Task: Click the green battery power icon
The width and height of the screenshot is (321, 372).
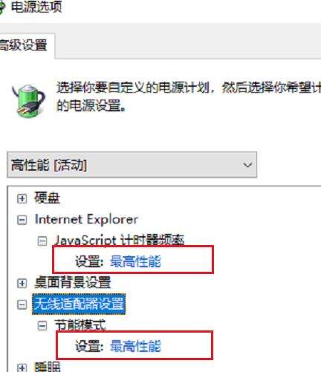Action: point(29,100)
